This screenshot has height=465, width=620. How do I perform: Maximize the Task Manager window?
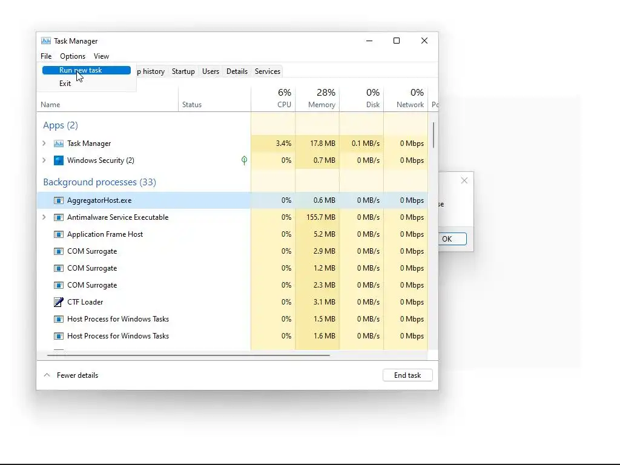tap(397, 41)
